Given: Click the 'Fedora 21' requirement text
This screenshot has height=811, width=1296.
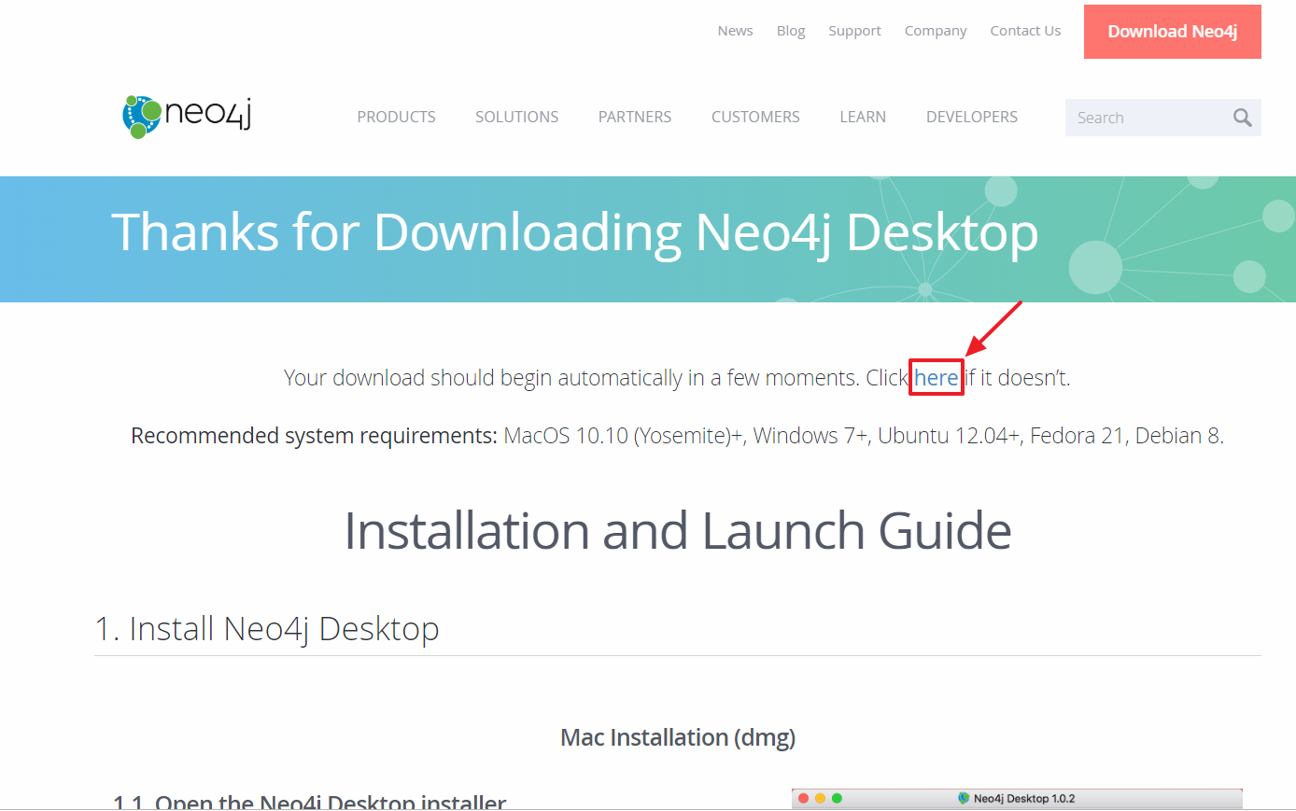Looking at the screenshot, I should (1077, 436).
